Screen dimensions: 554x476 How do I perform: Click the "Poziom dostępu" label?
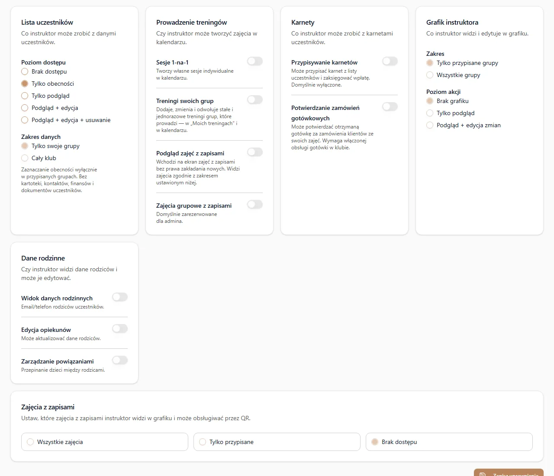click(x=44, y=62)
